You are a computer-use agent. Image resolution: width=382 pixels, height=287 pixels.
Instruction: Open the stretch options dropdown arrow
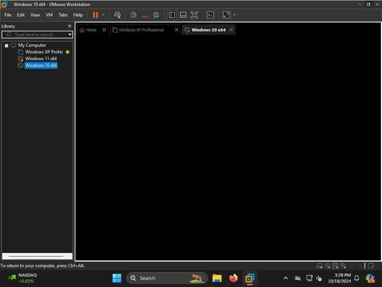pos(234,15)
